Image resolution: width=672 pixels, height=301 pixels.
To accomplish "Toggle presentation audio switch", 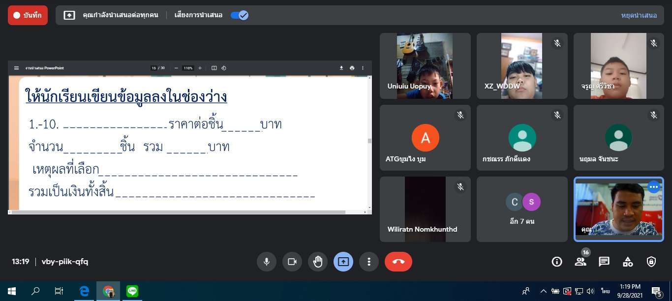I will tap(240, 15).
